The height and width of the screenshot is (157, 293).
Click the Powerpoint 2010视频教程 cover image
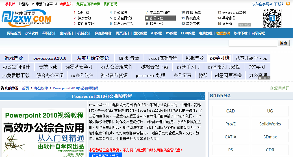coord(43,132)
